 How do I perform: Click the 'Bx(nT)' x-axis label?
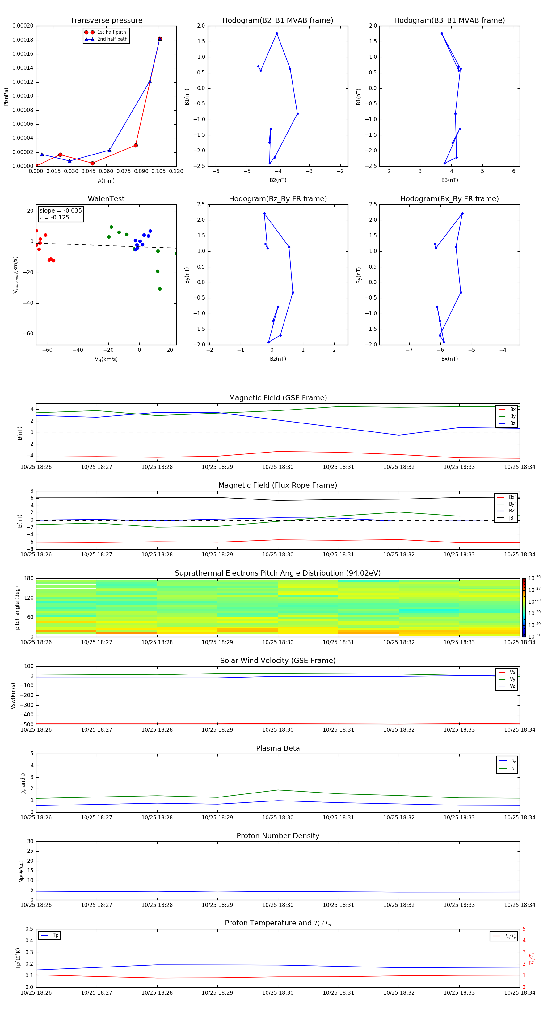[449, 359]
